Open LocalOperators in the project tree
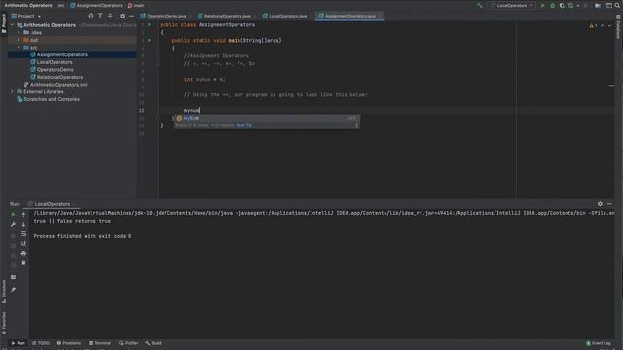The image size is (623, 350). [55, 62]
